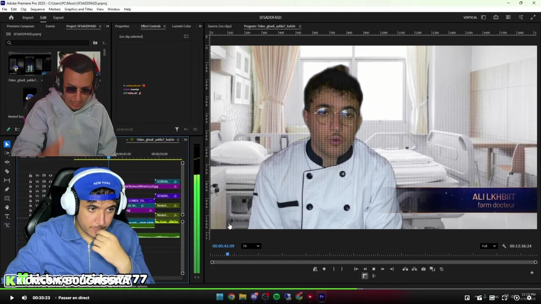Screen dimensions: 541x304
Task: Open the Quick Export share icon
Action: [x=496, y=17]
